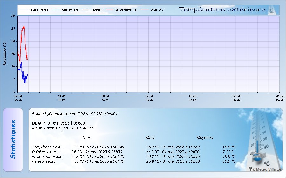Select the 'Point de rosée' legend label

pyautogui.click(x=39, y=10)
